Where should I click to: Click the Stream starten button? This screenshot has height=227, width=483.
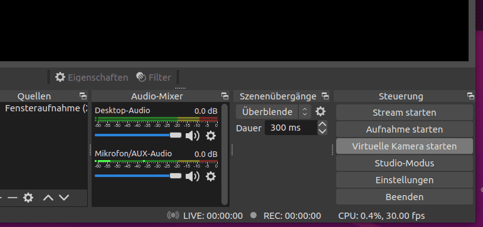(405, 113)
